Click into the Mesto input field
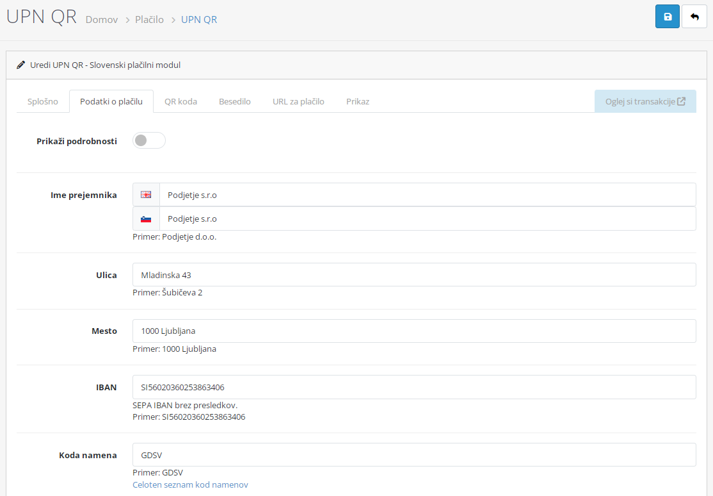The width and height of the screenshot is (713, 496). pos(413,331)
